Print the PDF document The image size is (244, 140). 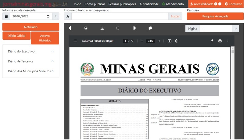pyautogui.click(x=220, y=41)
